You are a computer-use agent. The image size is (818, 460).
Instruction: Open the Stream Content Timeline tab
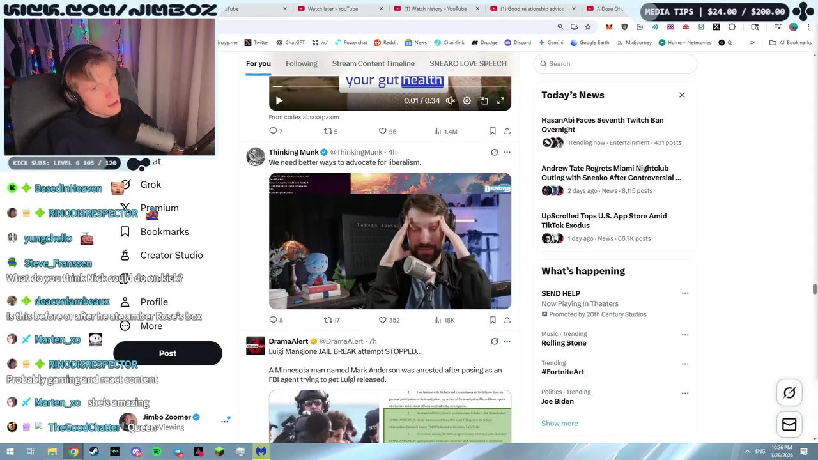373,63
